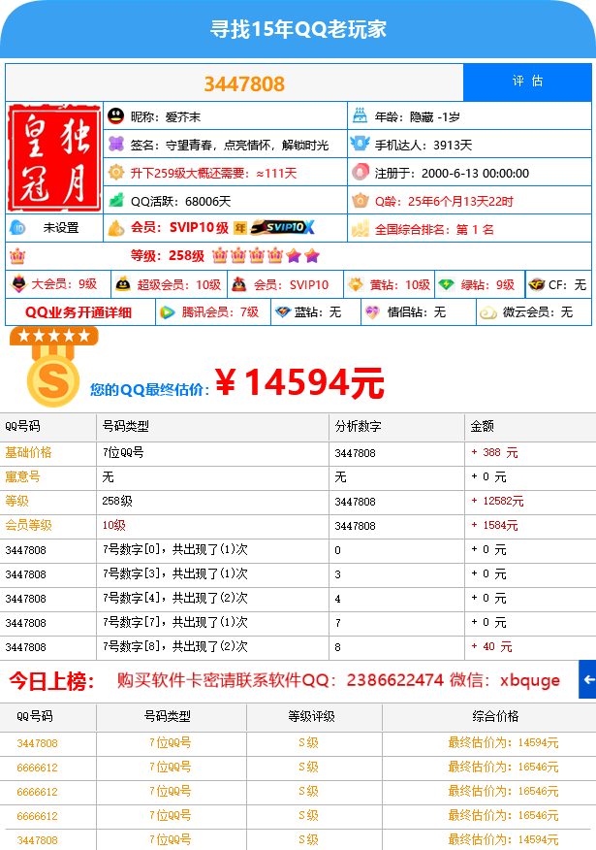Viewport: 596px width, 850px height.
Task: Click the 会员等级 row label
Action: (29, 525)
